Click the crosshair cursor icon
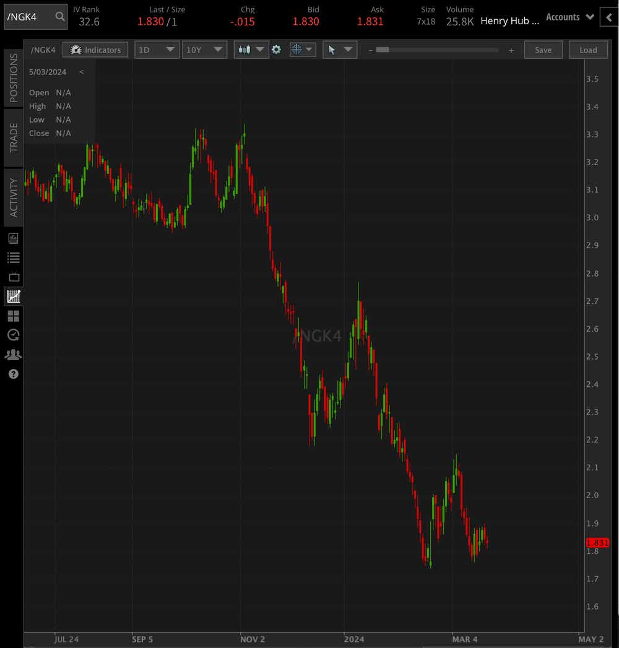Image resolution: width=619 pixels, height=648 pixels. (x=297, y=50)
